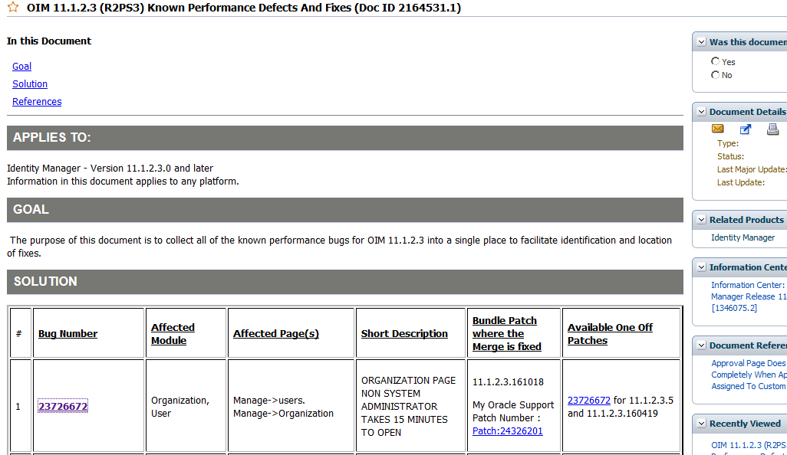The height and width of the screenshot is (455, 787).
Task: Select Yes for document helpfulness
Action: [715, 61]
